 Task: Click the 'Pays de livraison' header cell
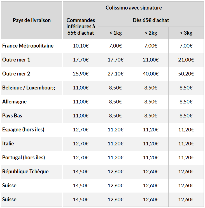click(x=32, y=20)
